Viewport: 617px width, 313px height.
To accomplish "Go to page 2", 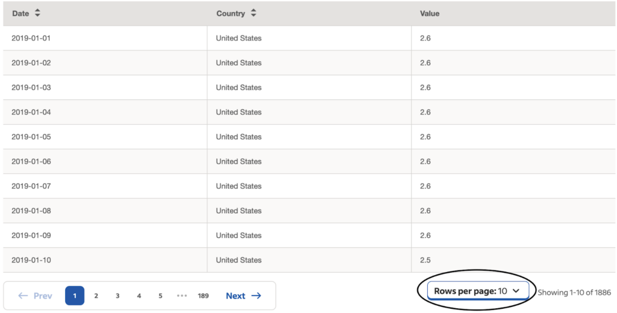I will coord(96,296).
